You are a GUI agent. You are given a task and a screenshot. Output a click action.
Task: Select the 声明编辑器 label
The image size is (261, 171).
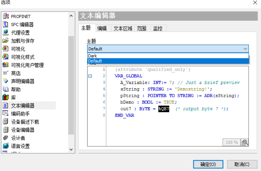click(x=23, y=81)
